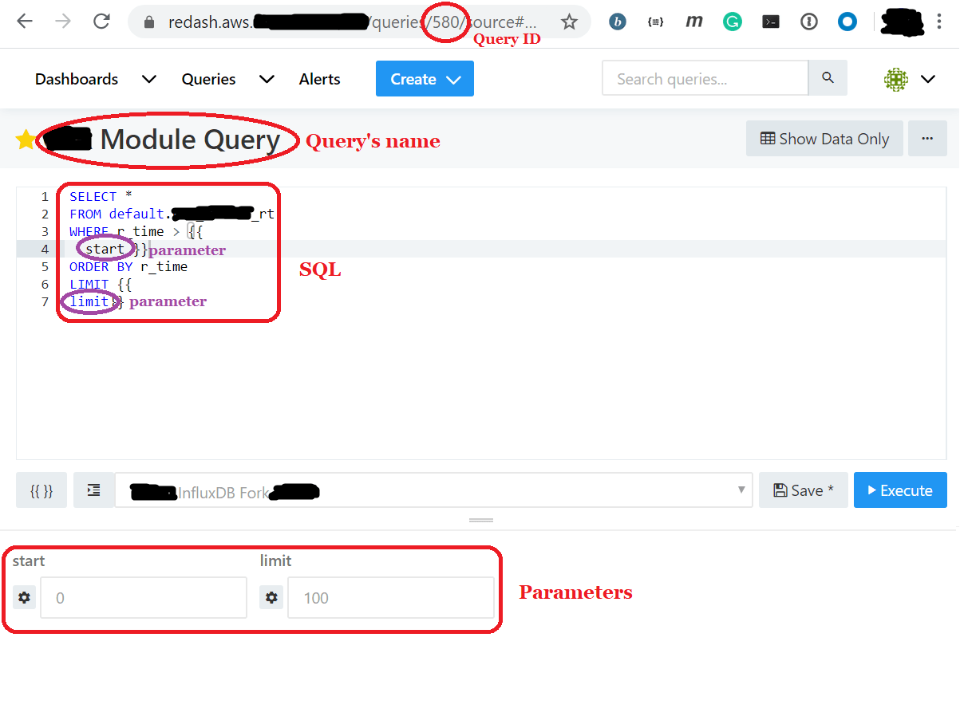Click the padlock site security icon
The image size is (960, 712).
(x=148, y=22)
